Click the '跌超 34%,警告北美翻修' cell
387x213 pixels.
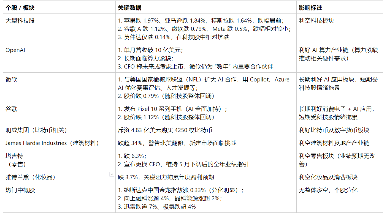[x=206, y=143]
